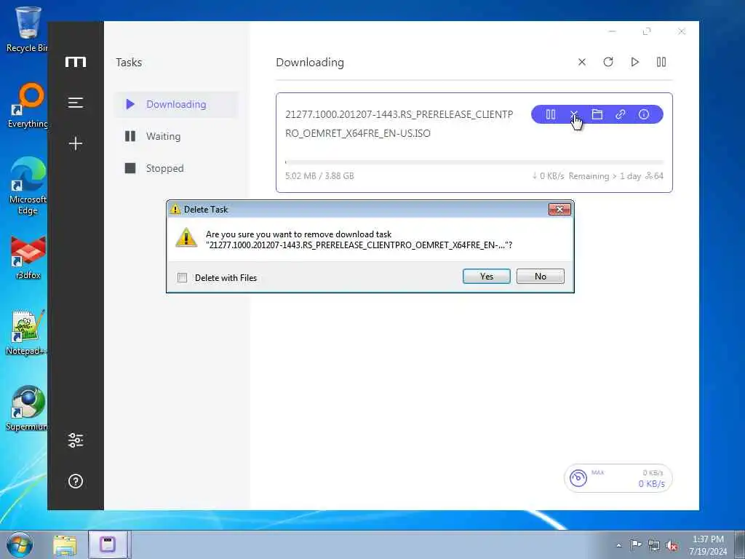Maximize the Motrix window
The height and width of the screenshot is (559, 745).
coord(647,31)
